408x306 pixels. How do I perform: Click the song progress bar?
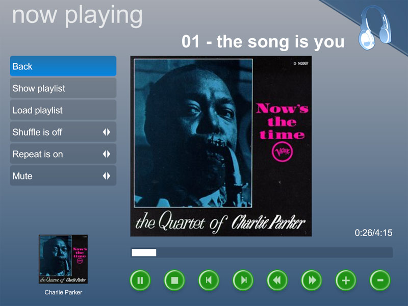tap(262, 252)
